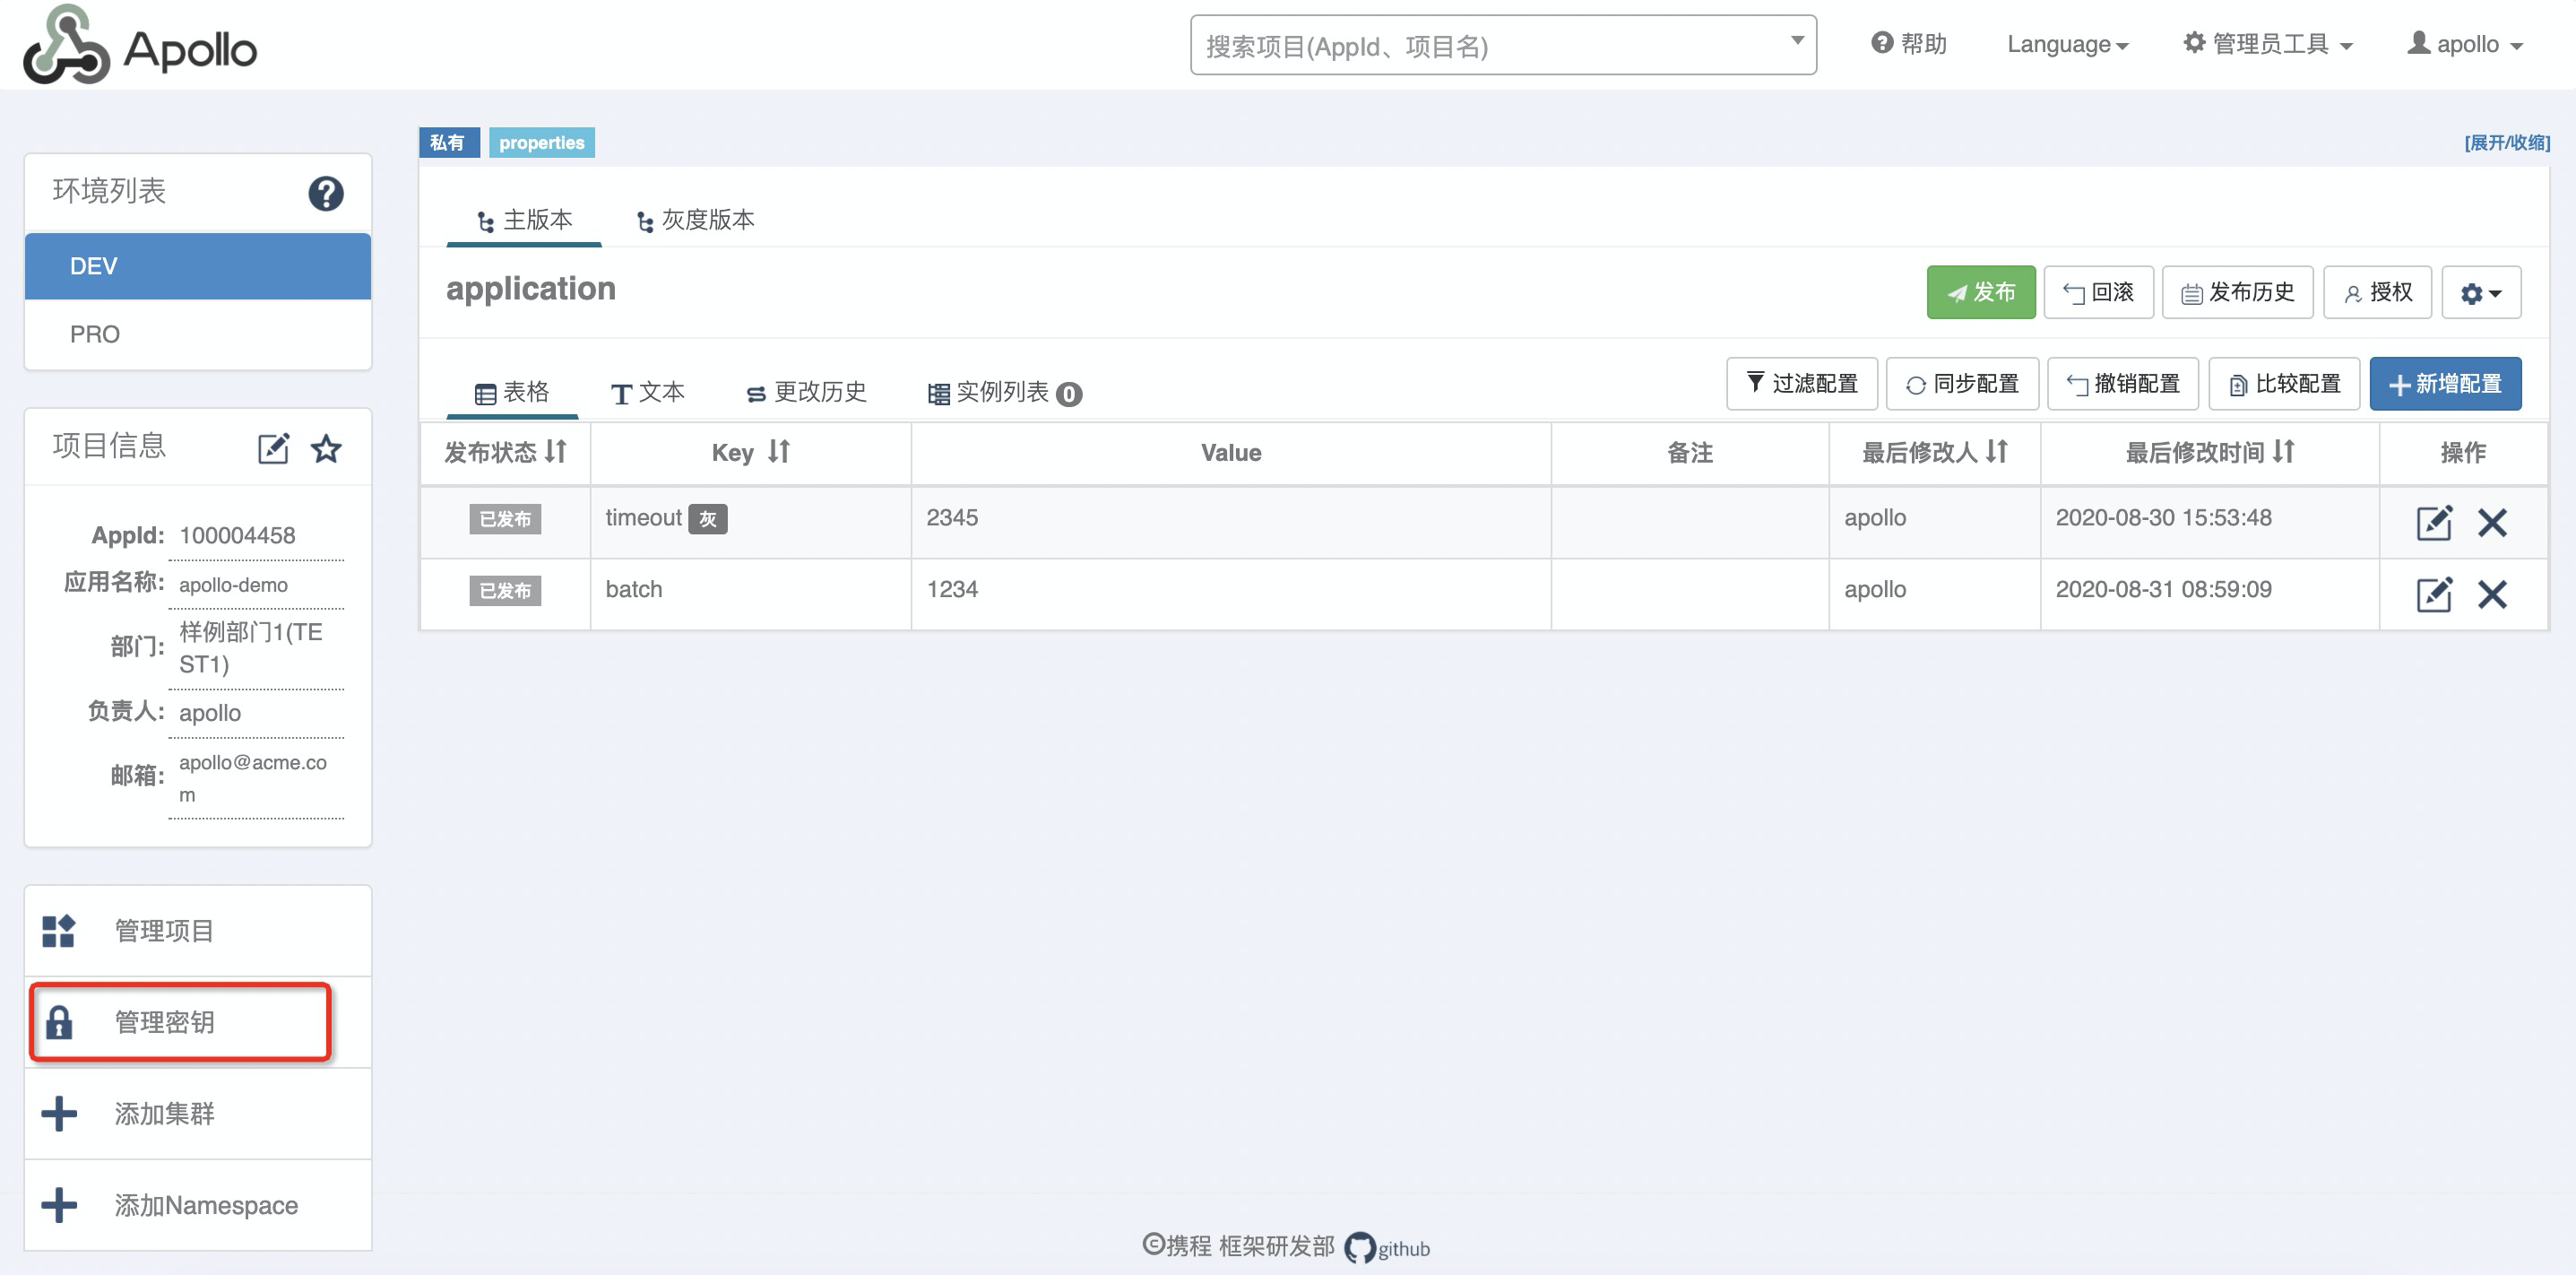The image size is (2576, 1275).
Task: Delete the batch configuration with the X icon
Action: click(x=2494, y=593)
